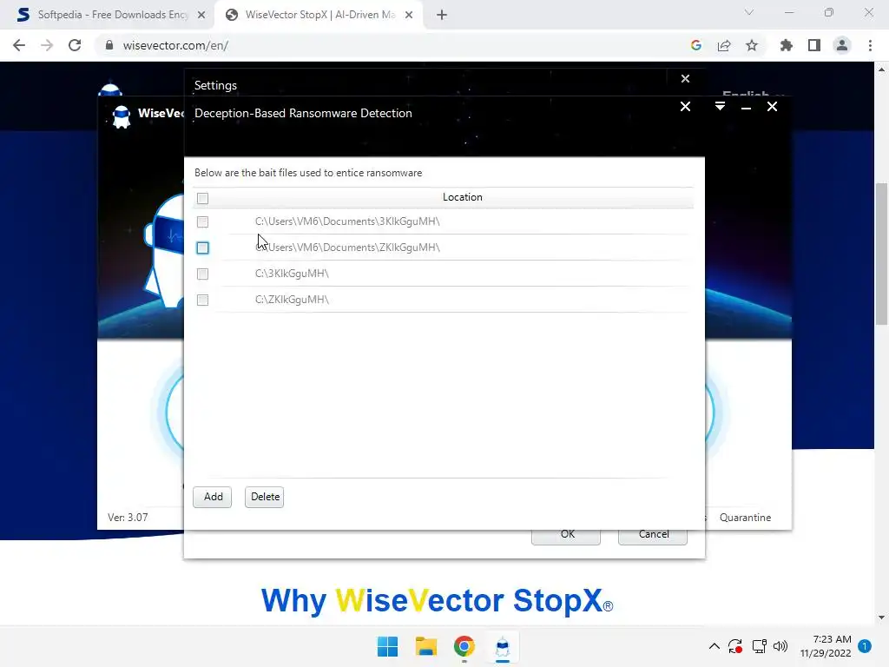This screenshot has width=889, height=667.
Task: Click the Google icon in address bar
Action: click(x=696, y=45)
